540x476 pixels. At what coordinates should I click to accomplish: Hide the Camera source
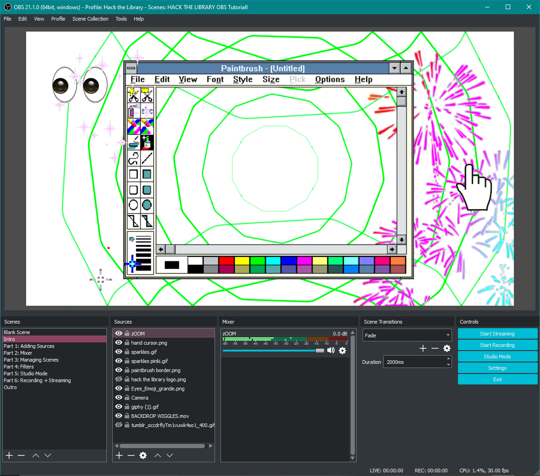tap(118, 398)
